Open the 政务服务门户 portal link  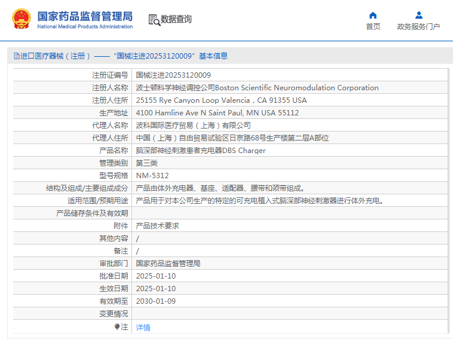click(418, 26)
